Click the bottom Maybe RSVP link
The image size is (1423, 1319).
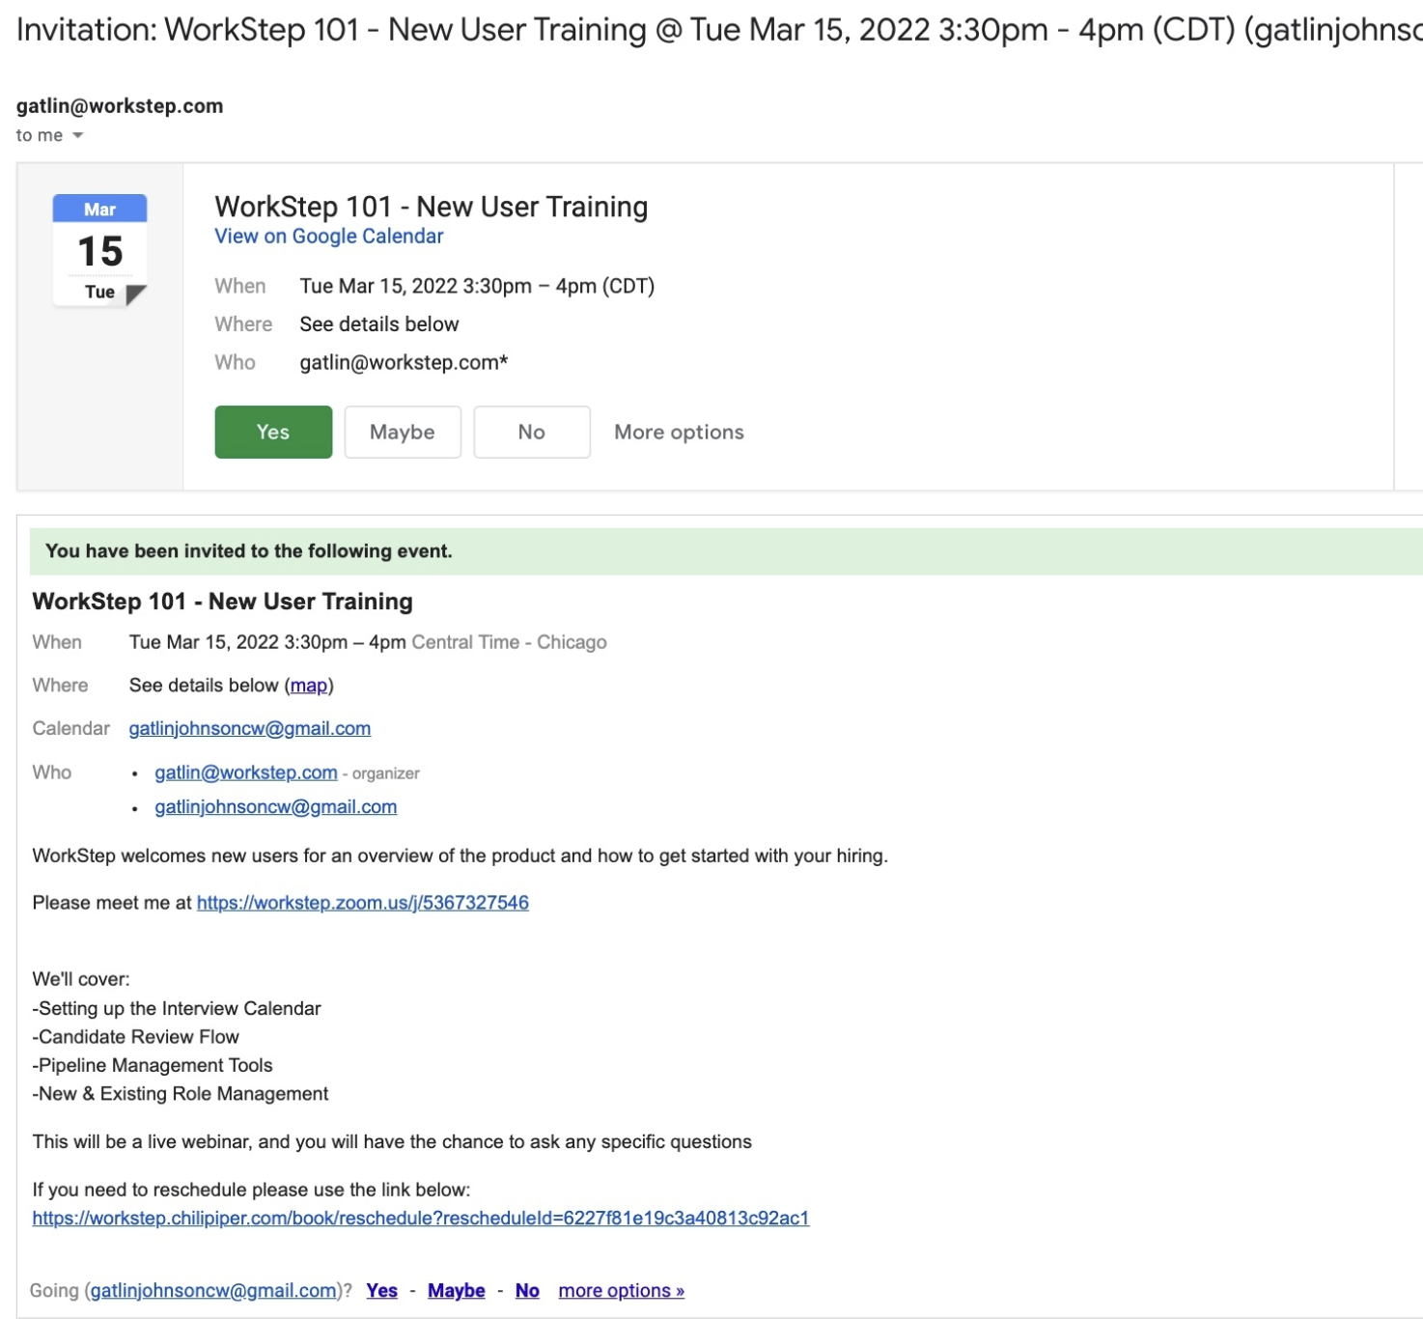(457, 1291)
